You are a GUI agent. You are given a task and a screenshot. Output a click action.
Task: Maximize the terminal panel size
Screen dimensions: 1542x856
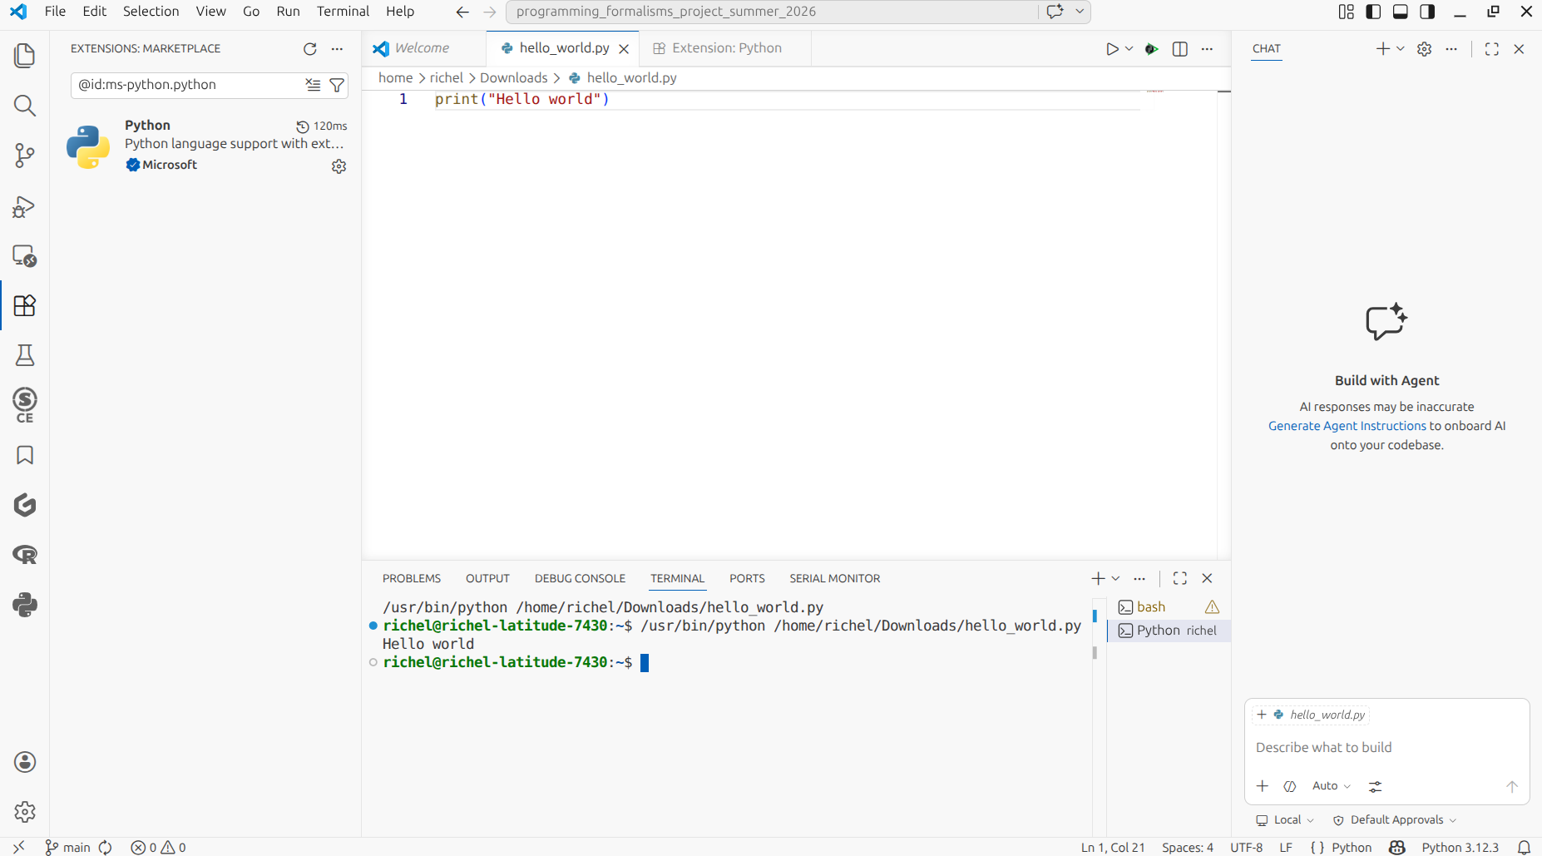(x=1180, y=578)
